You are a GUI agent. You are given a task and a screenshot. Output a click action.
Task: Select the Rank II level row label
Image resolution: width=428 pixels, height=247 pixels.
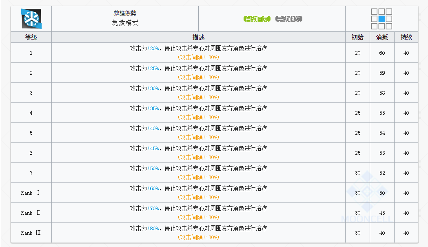[31, 213]
